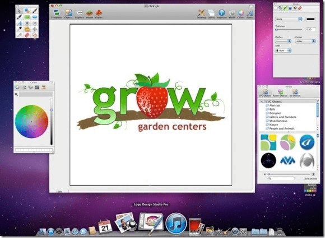Screen dimensions: 325x238
Task: Select the blue AVA logo thumbnail
Action: point(287,160)
